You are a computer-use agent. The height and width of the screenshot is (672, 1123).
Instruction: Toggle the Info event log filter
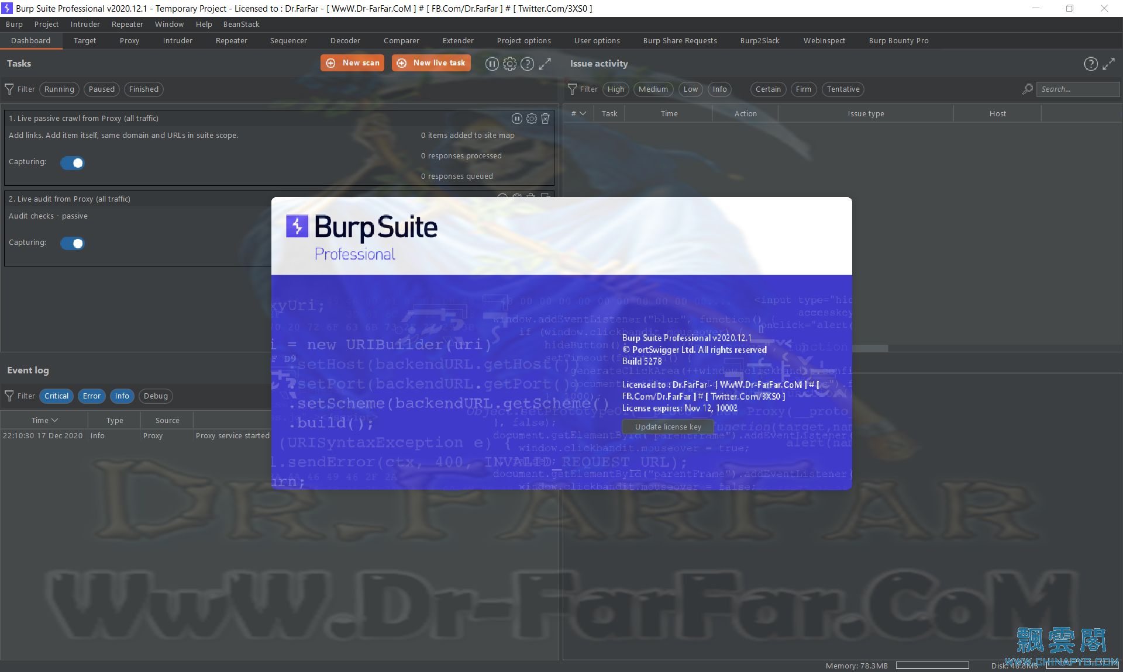122,396
